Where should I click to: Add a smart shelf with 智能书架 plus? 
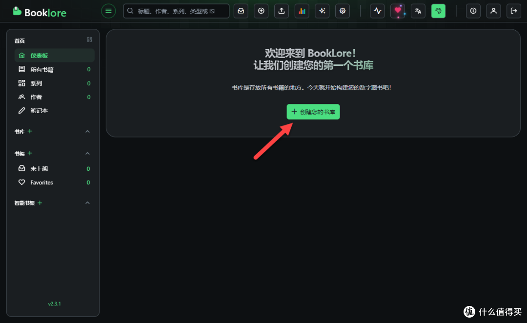click(x=40, y=202)
